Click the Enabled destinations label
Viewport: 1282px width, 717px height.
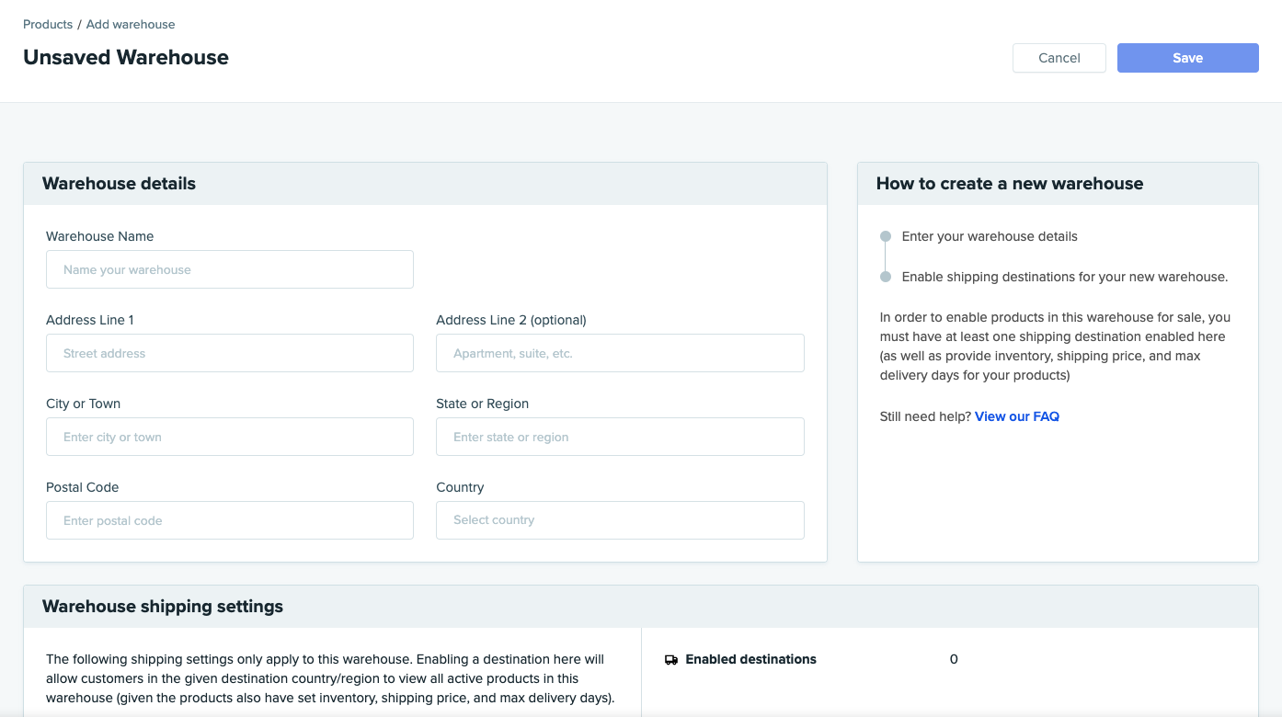750,659
